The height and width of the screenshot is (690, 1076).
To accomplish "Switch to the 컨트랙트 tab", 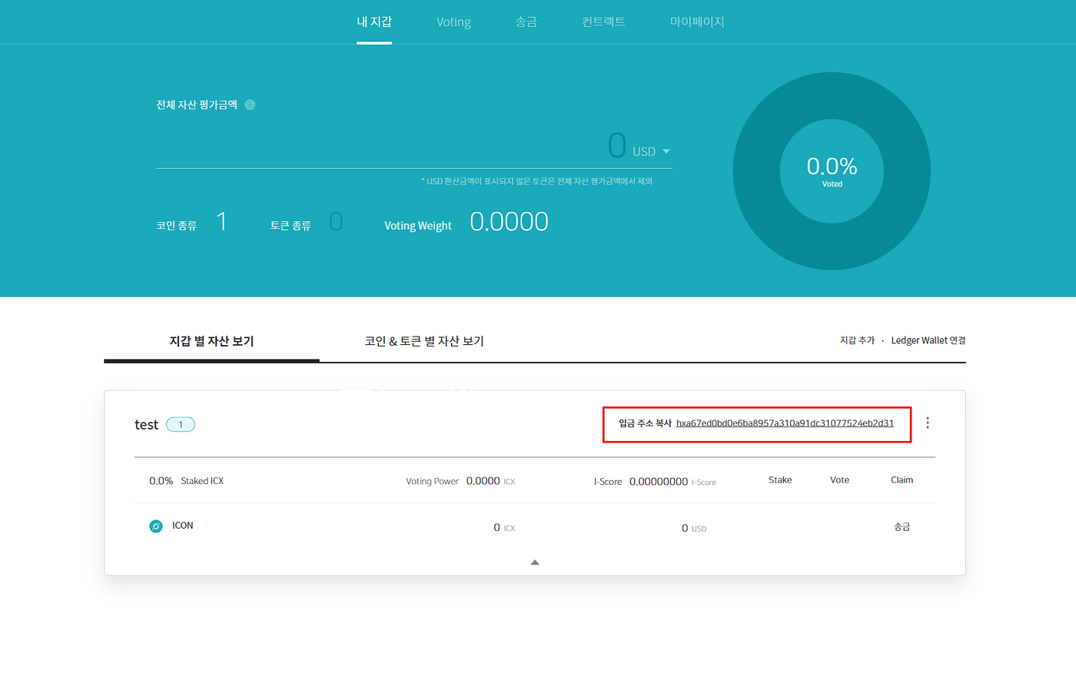I will click(603, 22).
